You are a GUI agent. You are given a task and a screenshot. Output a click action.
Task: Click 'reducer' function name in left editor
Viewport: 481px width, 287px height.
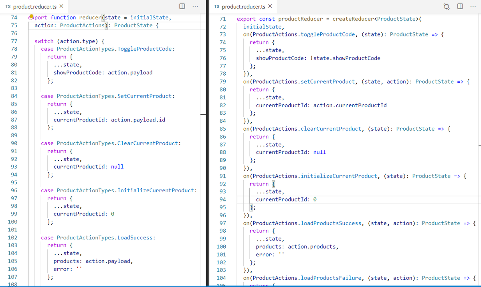pos(90,18)
